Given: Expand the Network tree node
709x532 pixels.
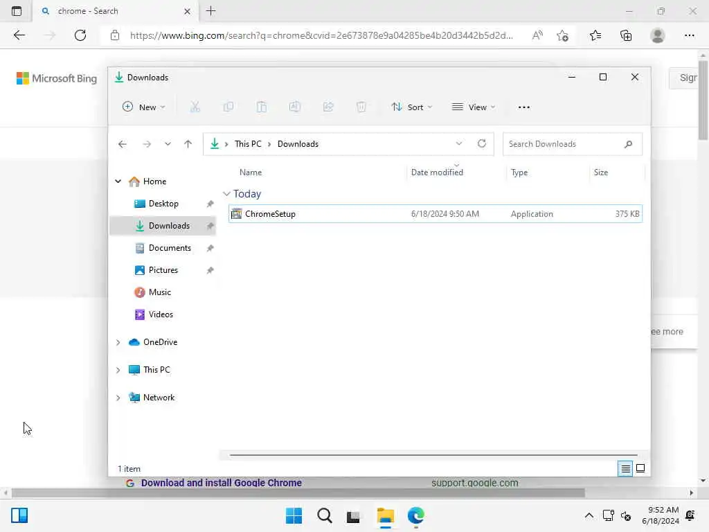Looking at the screenshot, I should click(x=118, y=398).
